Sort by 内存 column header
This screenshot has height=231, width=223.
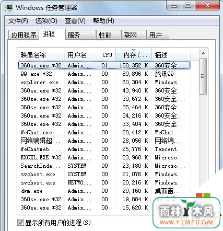coord(134,55)
